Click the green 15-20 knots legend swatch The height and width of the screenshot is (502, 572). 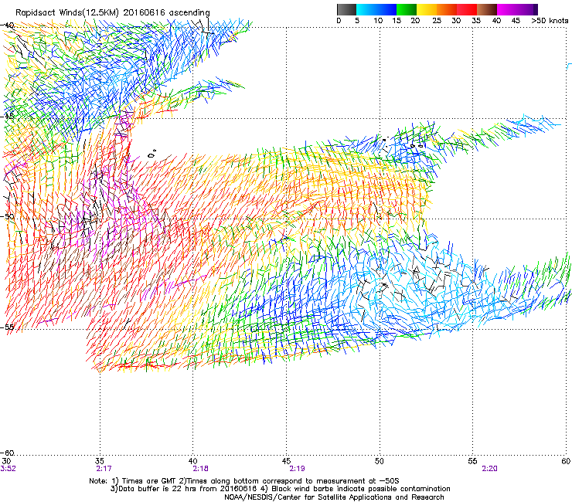(x=407, y=9)
